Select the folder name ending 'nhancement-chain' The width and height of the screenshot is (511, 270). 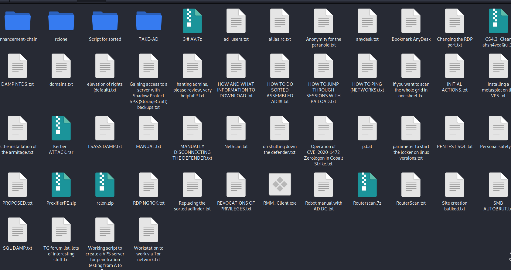pyautogui.click(x=19, y=39)
